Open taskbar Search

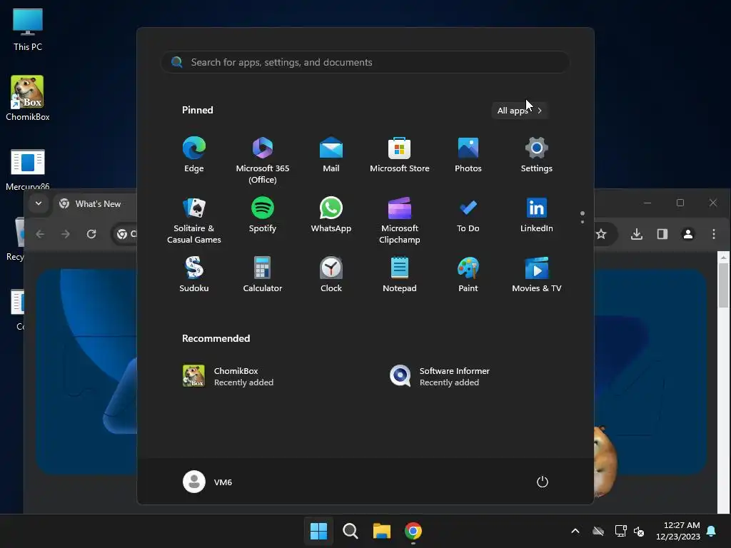point(350,531)
